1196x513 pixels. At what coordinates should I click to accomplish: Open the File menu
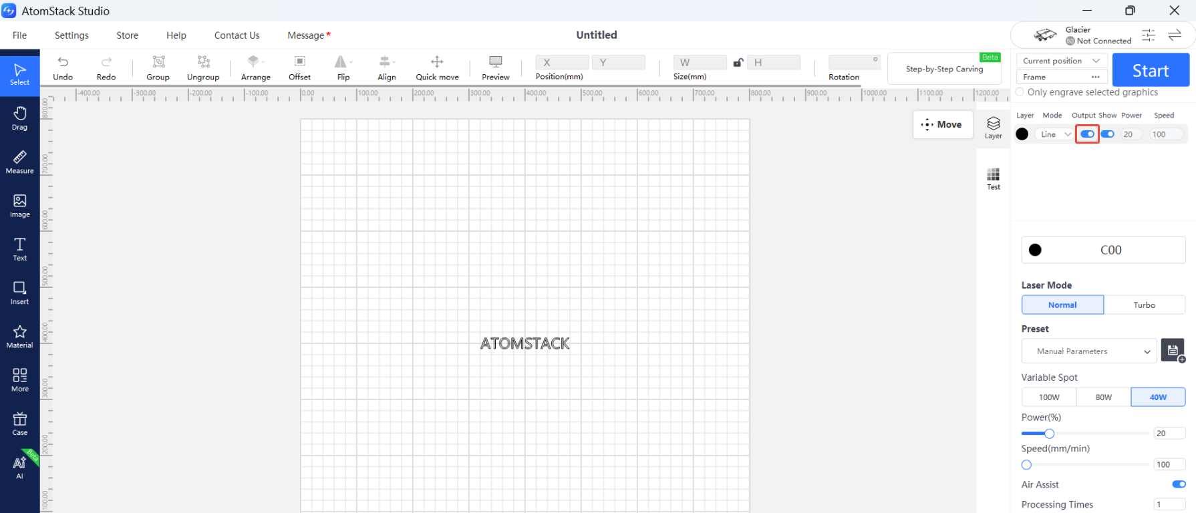(19, 35)
